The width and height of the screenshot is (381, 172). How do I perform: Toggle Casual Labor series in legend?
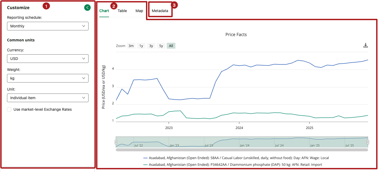[x=236, y=158]
